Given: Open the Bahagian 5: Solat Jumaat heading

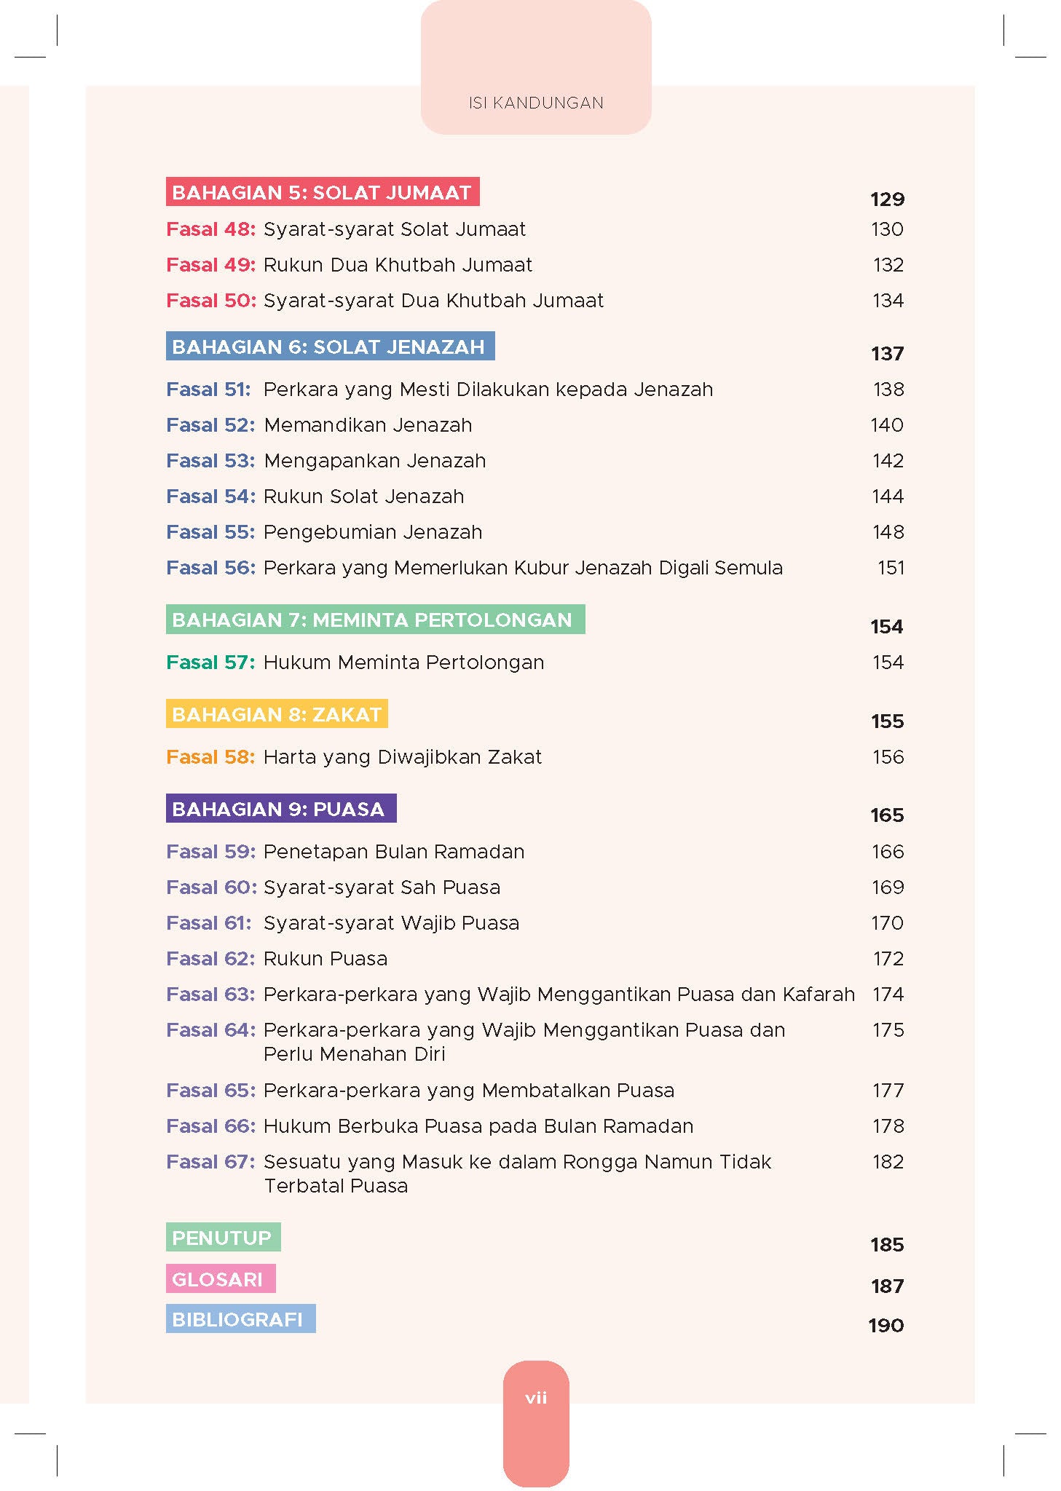Looking at the screenshot, I should [x=322, y=192].
